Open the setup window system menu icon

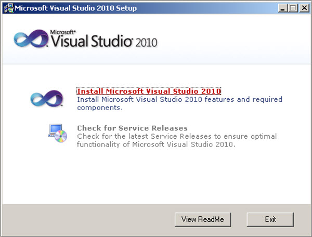(x=7, y=8)
